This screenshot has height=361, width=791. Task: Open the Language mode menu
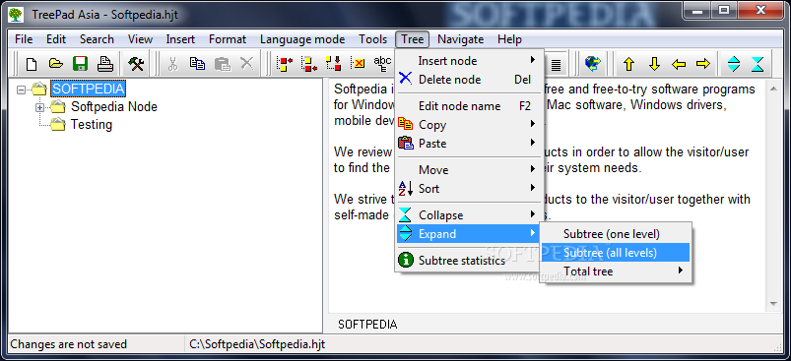click(x=302, y=39)
